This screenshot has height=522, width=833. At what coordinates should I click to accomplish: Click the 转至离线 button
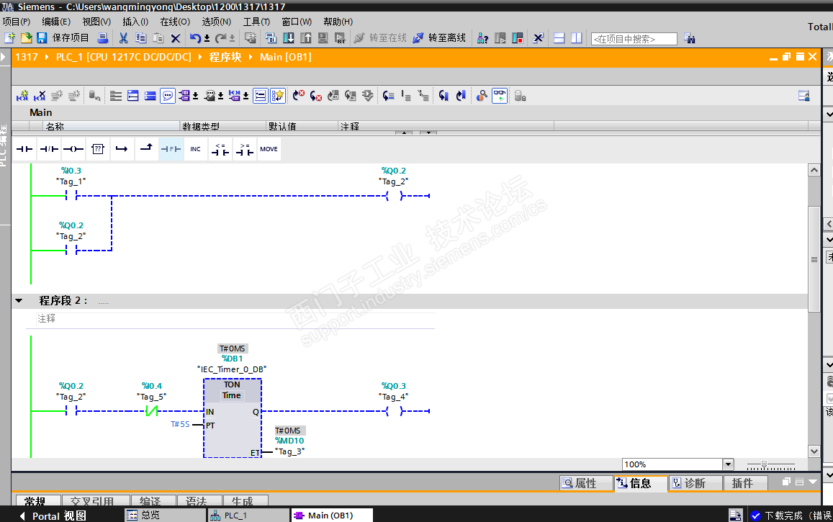point(439,38)
